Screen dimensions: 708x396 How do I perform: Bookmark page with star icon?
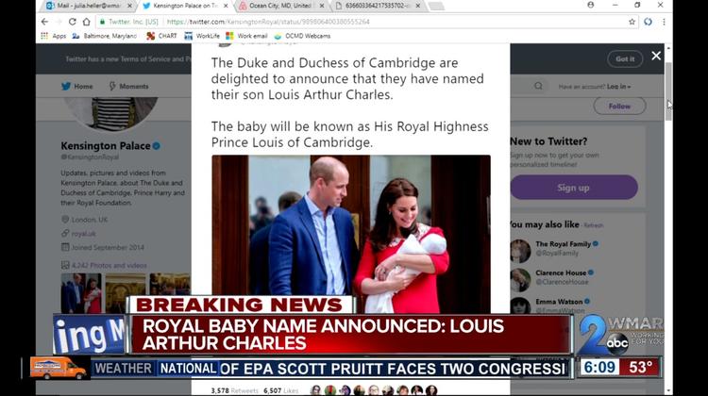coord(632,22)
